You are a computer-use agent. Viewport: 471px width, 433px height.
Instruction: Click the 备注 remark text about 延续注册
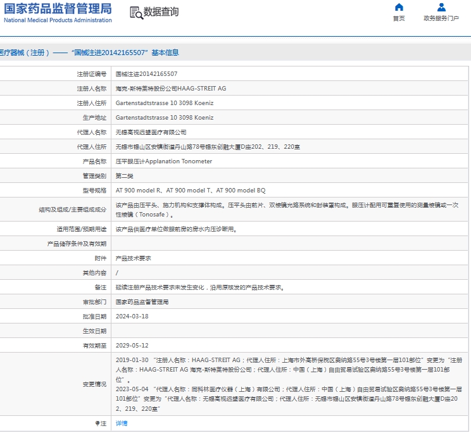click(200, 287)
